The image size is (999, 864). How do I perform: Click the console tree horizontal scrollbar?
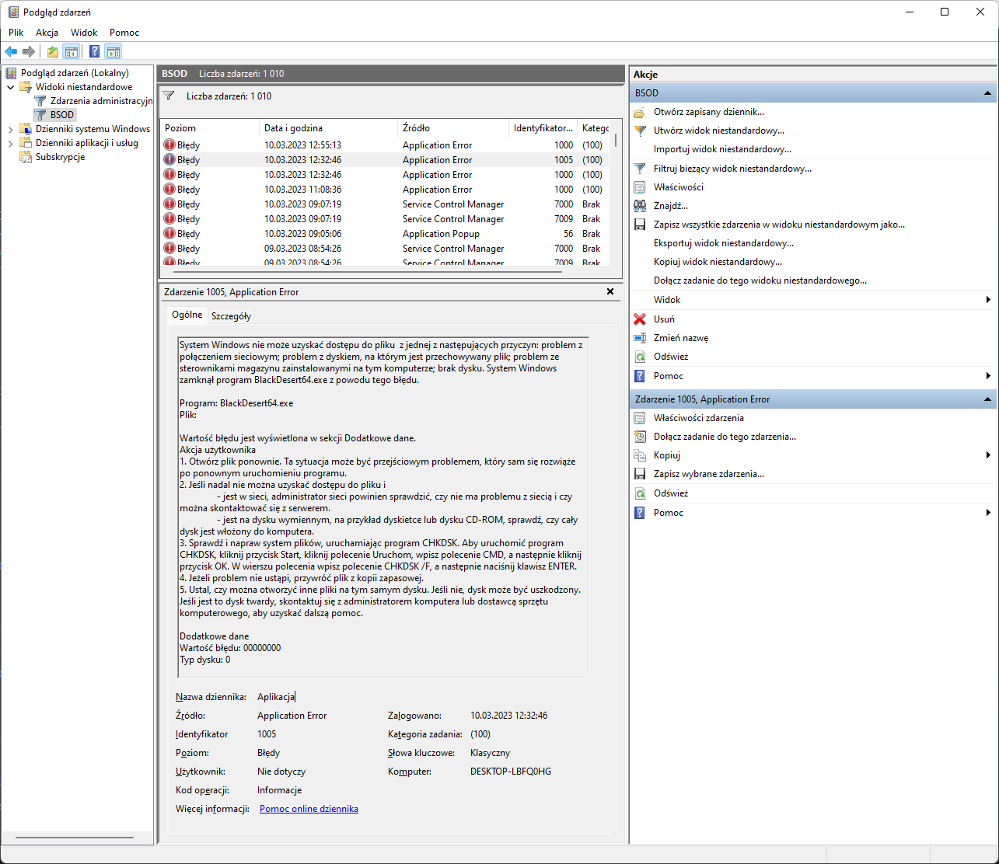[74, 838]
